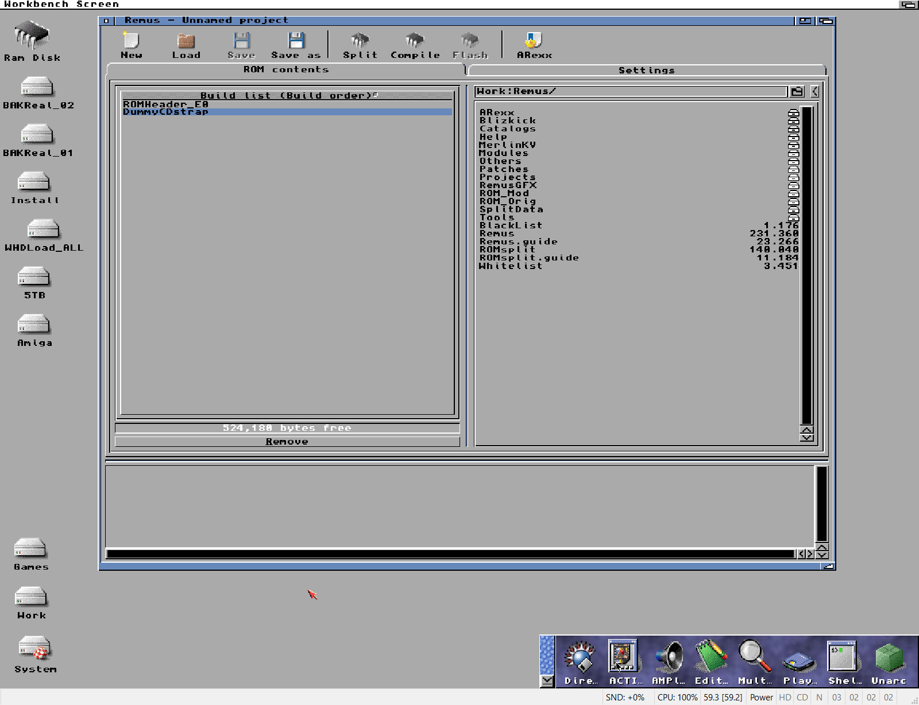Switch to the Settings tab
The image size is (919, 705).
point(647,71)
